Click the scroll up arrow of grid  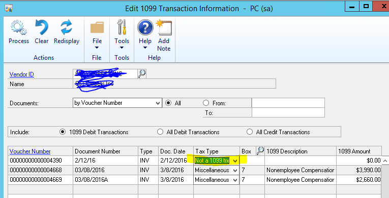385,161
